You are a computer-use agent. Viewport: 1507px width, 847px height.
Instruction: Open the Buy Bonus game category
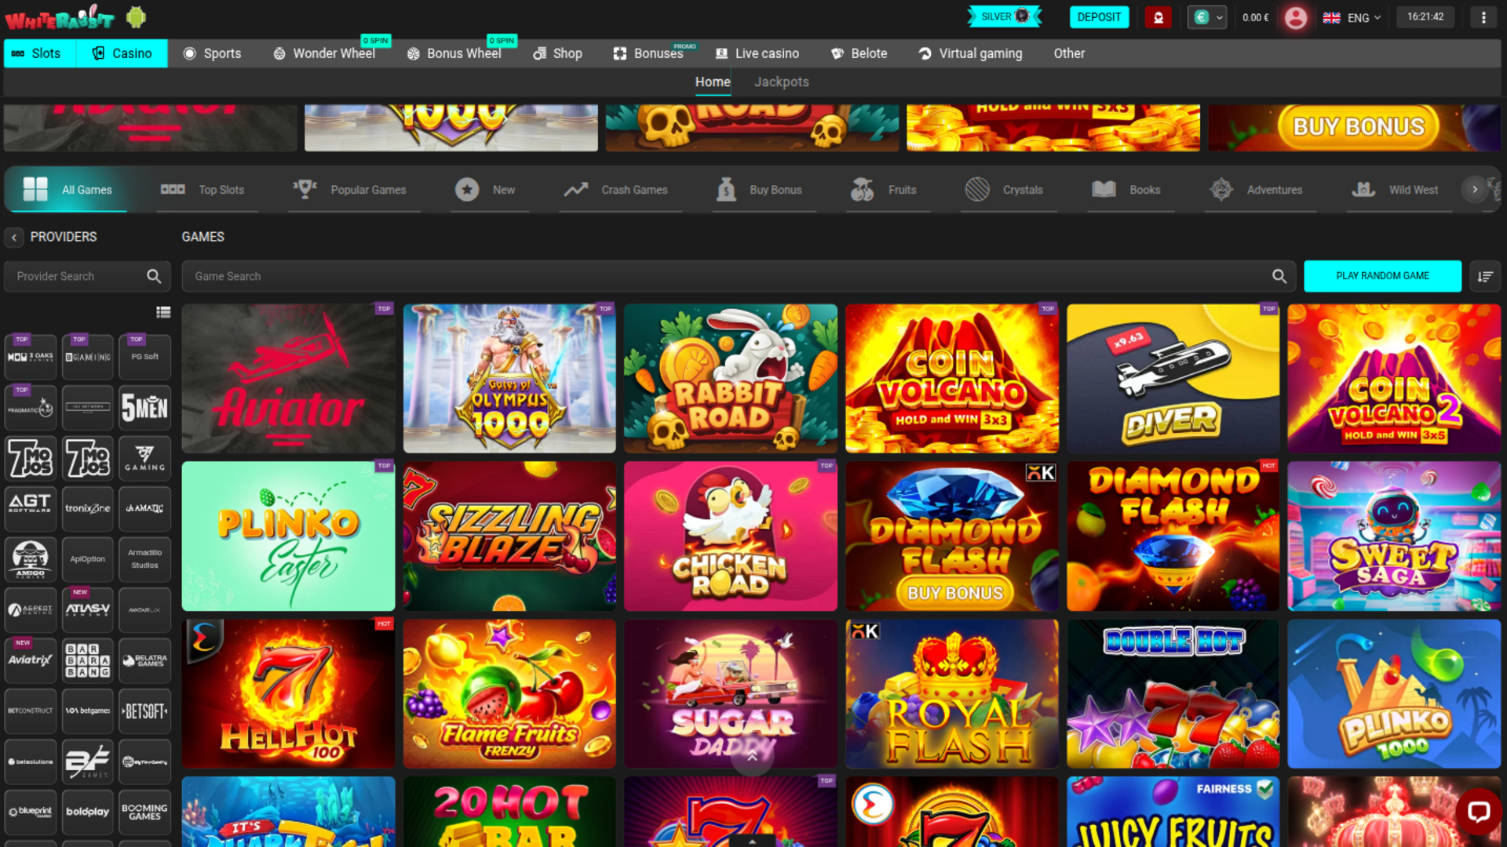click(761, 189)
